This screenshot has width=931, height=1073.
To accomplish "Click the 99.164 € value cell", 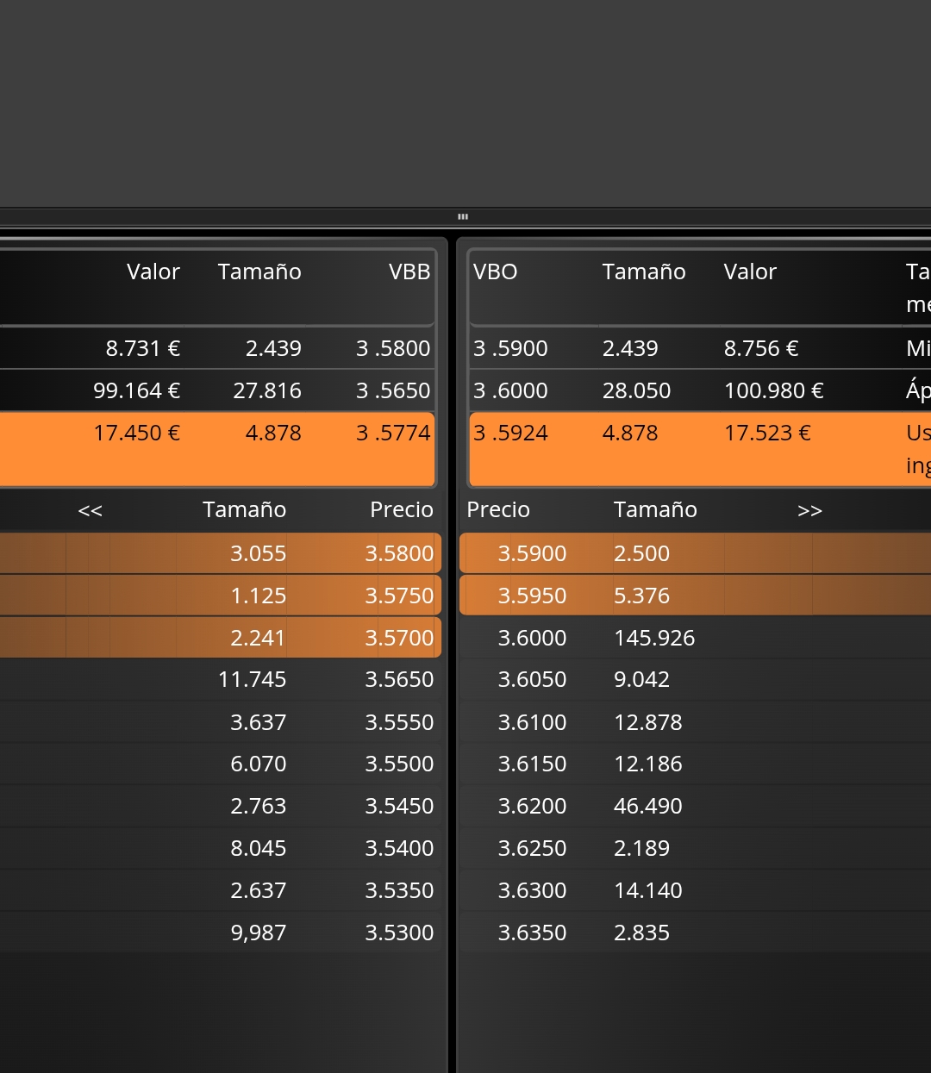I will click(137, 390).
